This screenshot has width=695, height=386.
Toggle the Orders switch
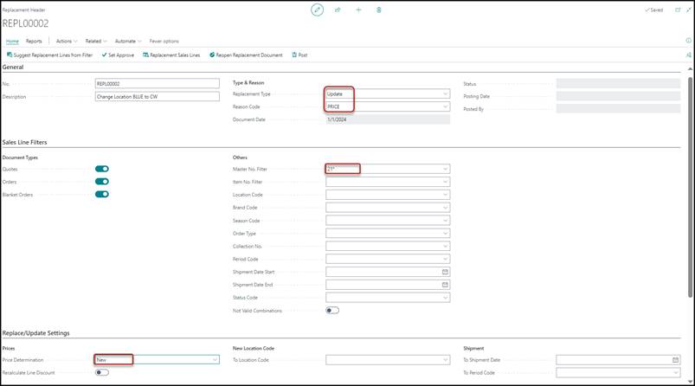pos(102,181)
